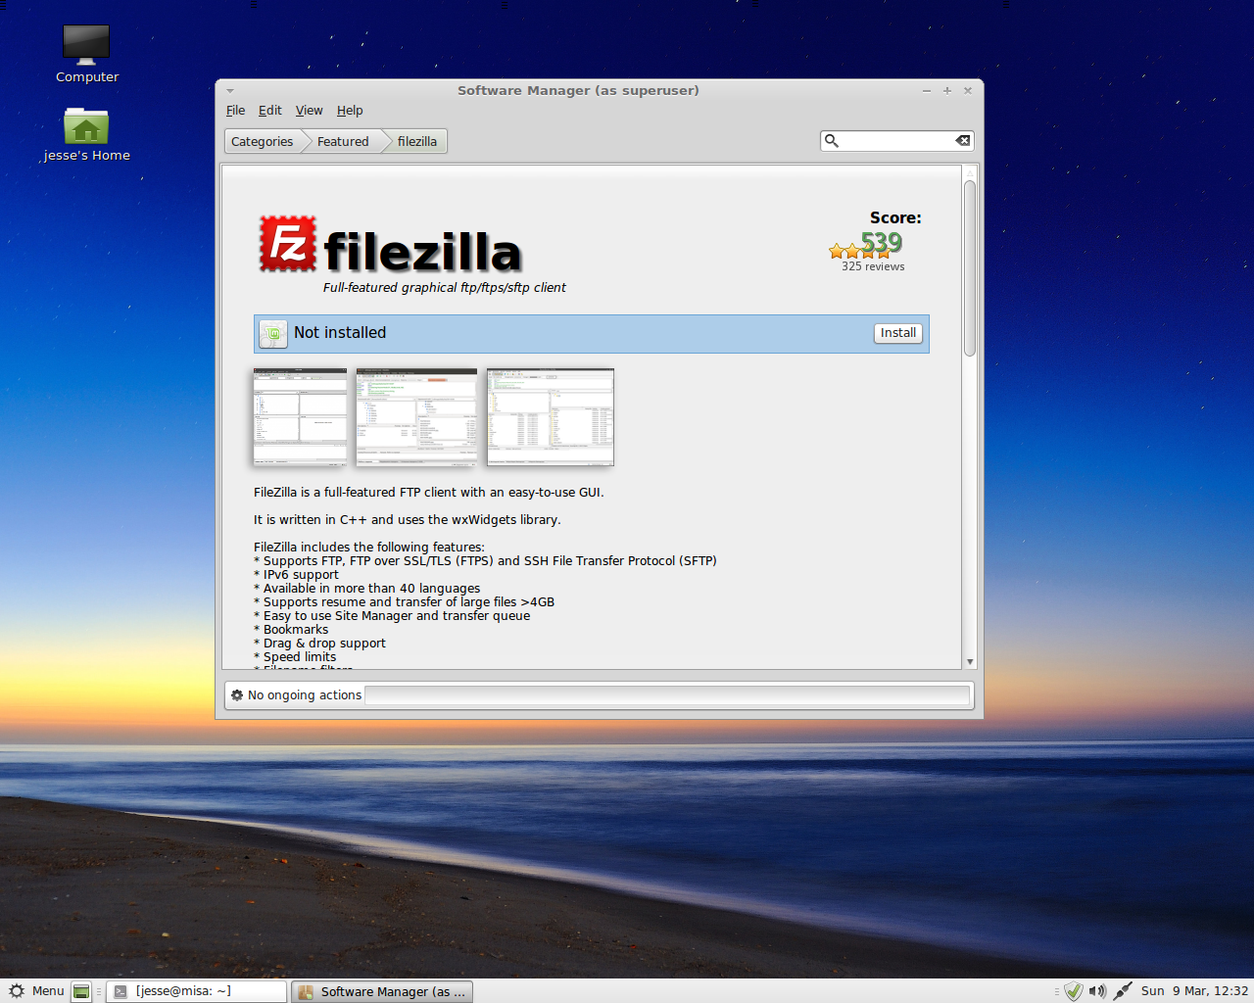Open the update shield tray icon
Viewport: 1254px width, 1003px height.
[1074, 991]
